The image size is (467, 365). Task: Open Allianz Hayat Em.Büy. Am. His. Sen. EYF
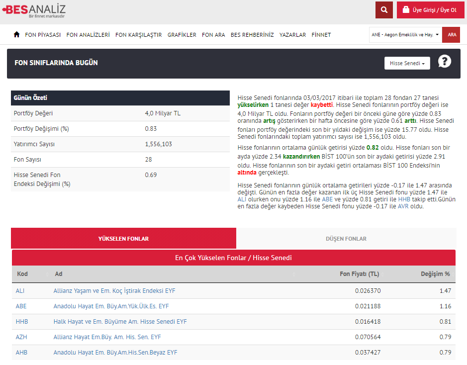click(107, 337)
